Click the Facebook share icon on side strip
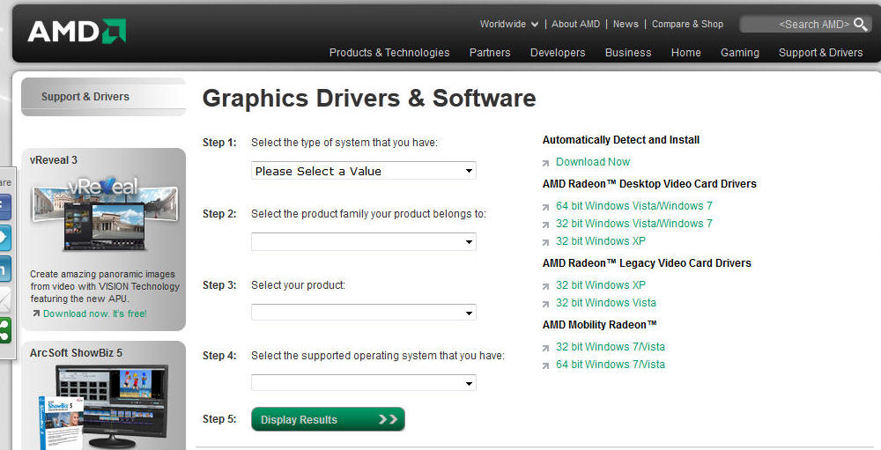This screenshot has height=450, width=881. [4, 207]
